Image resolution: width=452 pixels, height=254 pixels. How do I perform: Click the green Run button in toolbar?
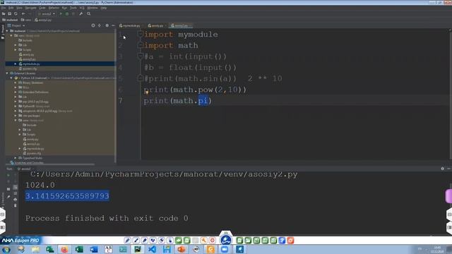[61, 13]
